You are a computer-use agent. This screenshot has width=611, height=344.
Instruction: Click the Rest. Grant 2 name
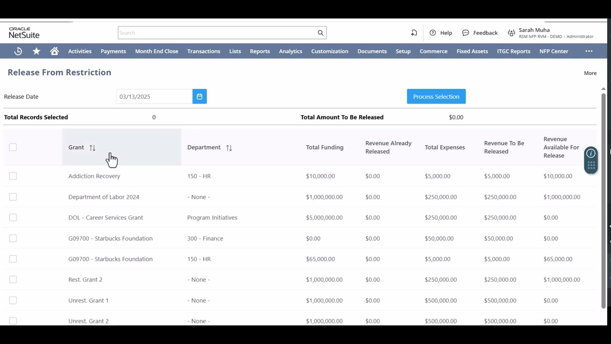(x=85, y=279)
